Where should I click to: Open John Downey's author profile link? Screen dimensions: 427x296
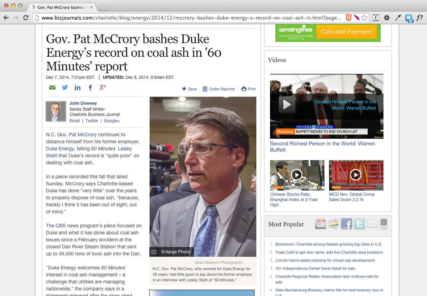coord(83,103)
